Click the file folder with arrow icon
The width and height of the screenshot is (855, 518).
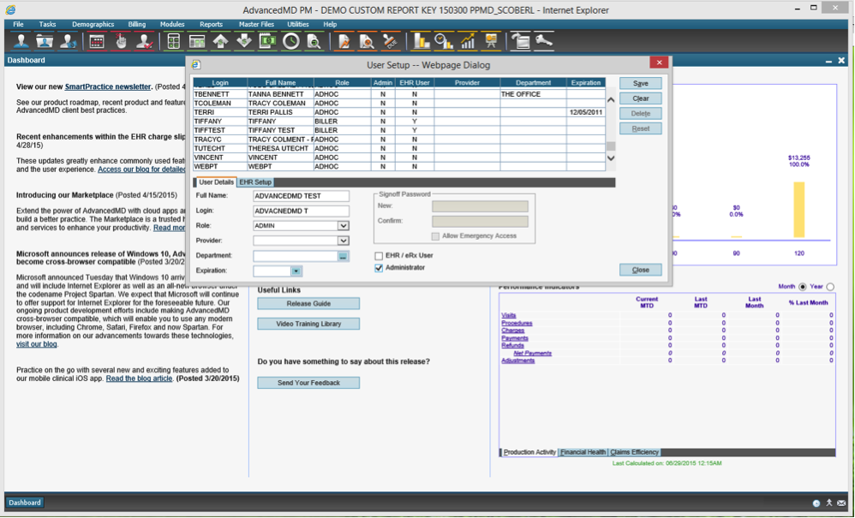tap(521, 41)
